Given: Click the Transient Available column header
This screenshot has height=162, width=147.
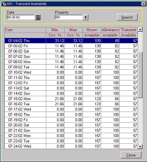Looking at the screenshot, I should click(x=128, y=33).
